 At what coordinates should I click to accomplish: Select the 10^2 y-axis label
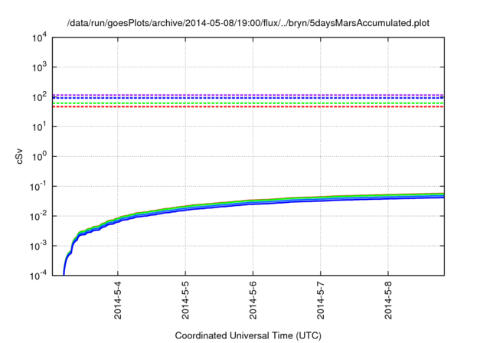(x=40, y=96)
